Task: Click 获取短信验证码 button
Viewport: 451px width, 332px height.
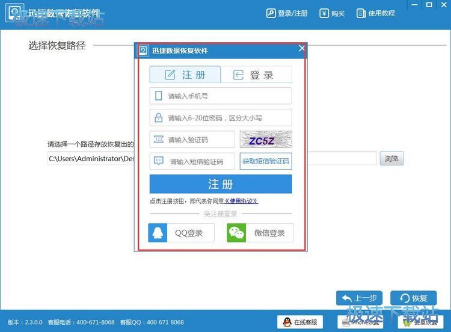Action: click(x=266, y=161)
